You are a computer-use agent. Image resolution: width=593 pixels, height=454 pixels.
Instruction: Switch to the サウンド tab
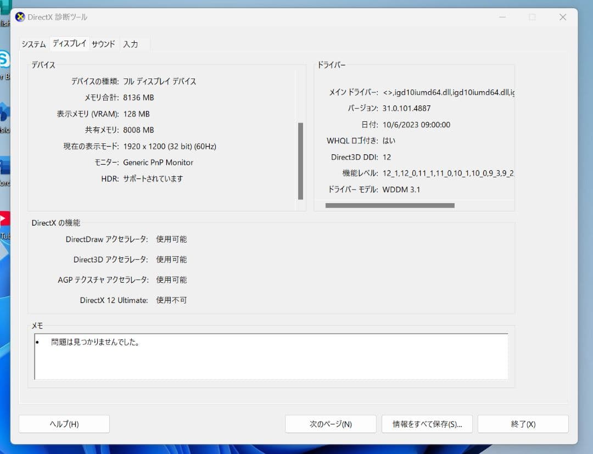[103, 43]
